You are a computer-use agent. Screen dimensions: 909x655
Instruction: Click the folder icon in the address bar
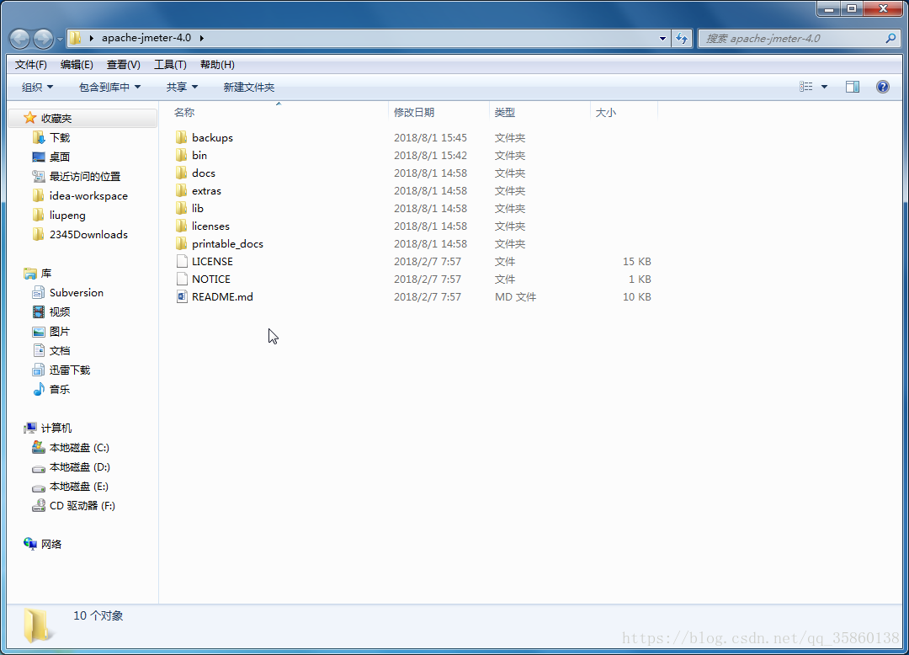tap(76, 38)
